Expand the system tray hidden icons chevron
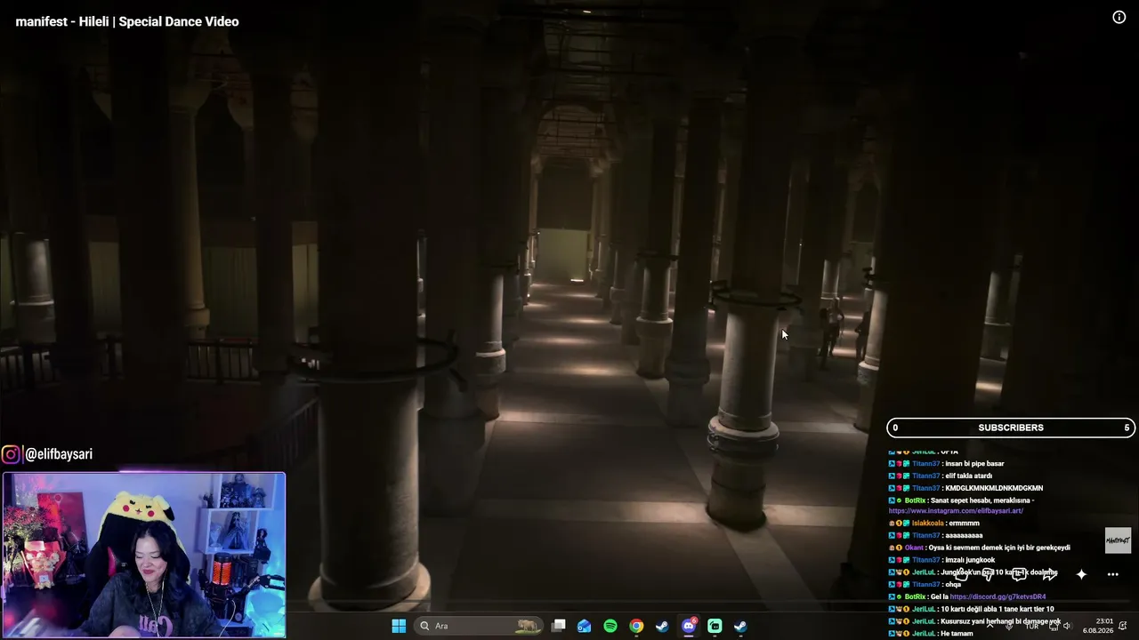Viewport: 1139px width, 640px height. (990, 626)
